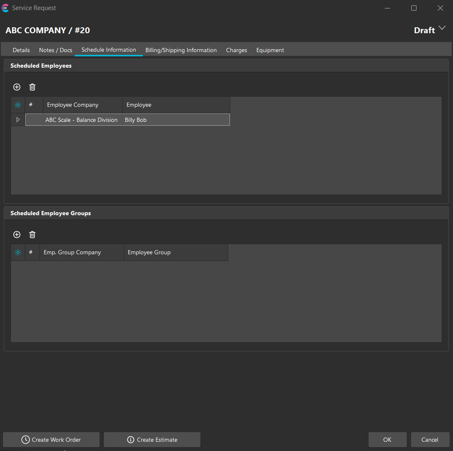Delete selected scheduled employee with trash icon
Image resolution: width=453 pixels, height=451 pixels.
(x=32, y=87)
